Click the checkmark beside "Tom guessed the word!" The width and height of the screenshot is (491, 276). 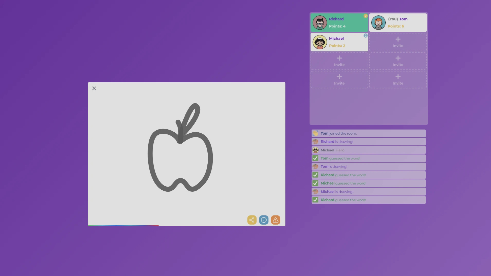coord(315,158)
